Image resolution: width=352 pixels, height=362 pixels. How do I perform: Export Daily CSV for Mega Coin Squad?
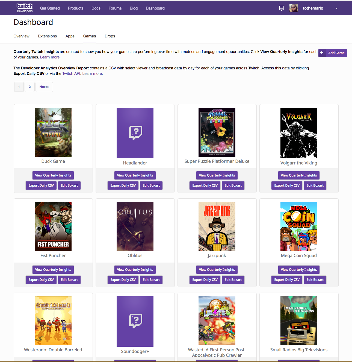pyautogui.click(x=287, y=280)
